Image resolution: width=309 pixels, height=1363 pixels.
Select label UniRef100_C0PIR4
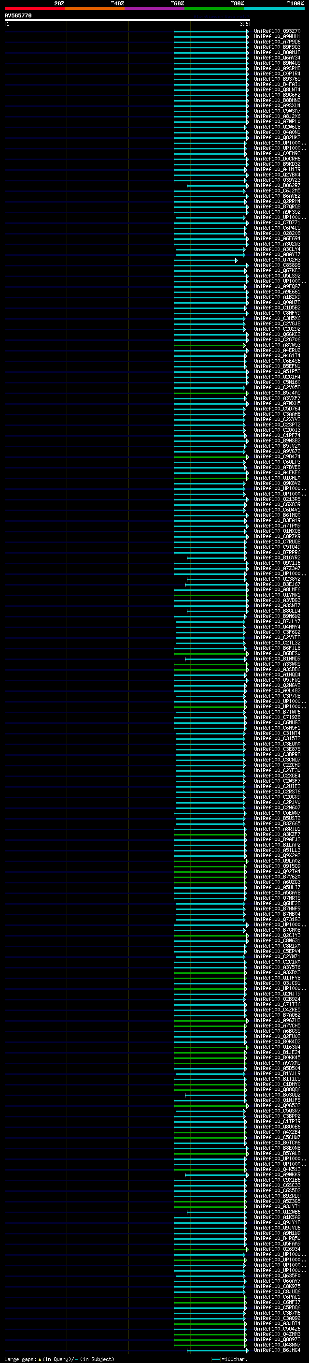click(x=277, y=73)
